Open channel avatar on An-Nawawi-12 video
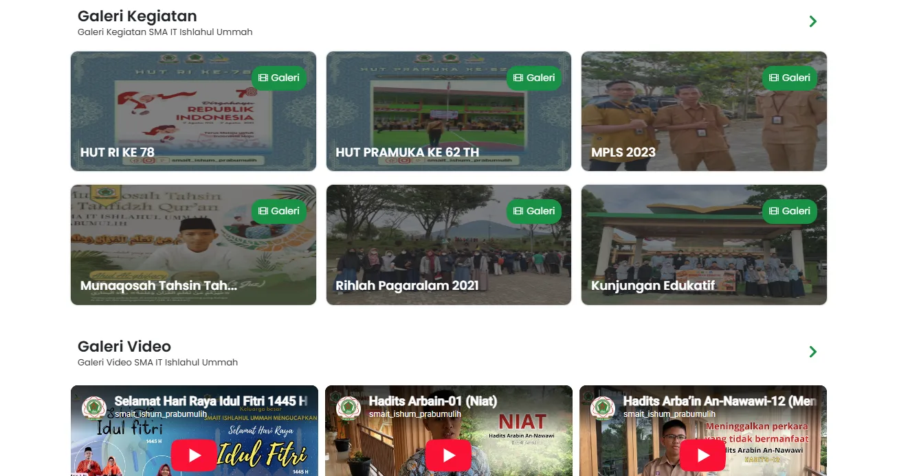Viewport: 897px width, 476px height. click(603, 407)
